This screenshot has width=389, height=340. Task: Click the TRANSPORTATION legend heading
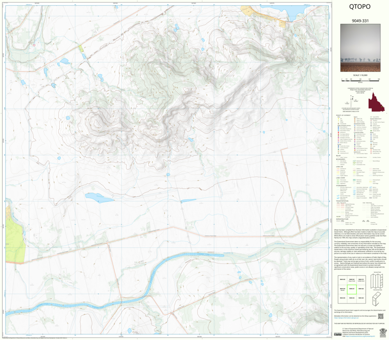coord(342,201)
